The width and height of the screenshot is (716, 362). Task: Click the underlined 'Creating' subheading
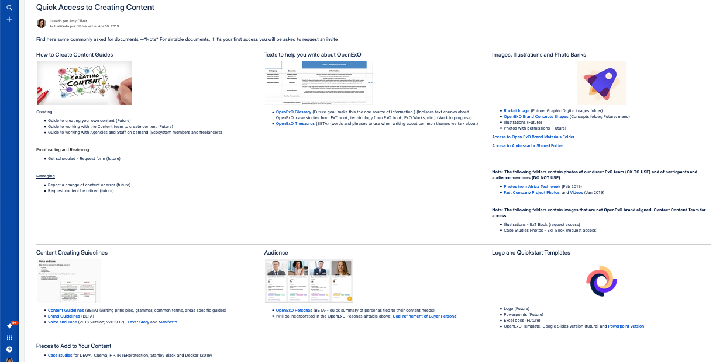tap(44, 112)
